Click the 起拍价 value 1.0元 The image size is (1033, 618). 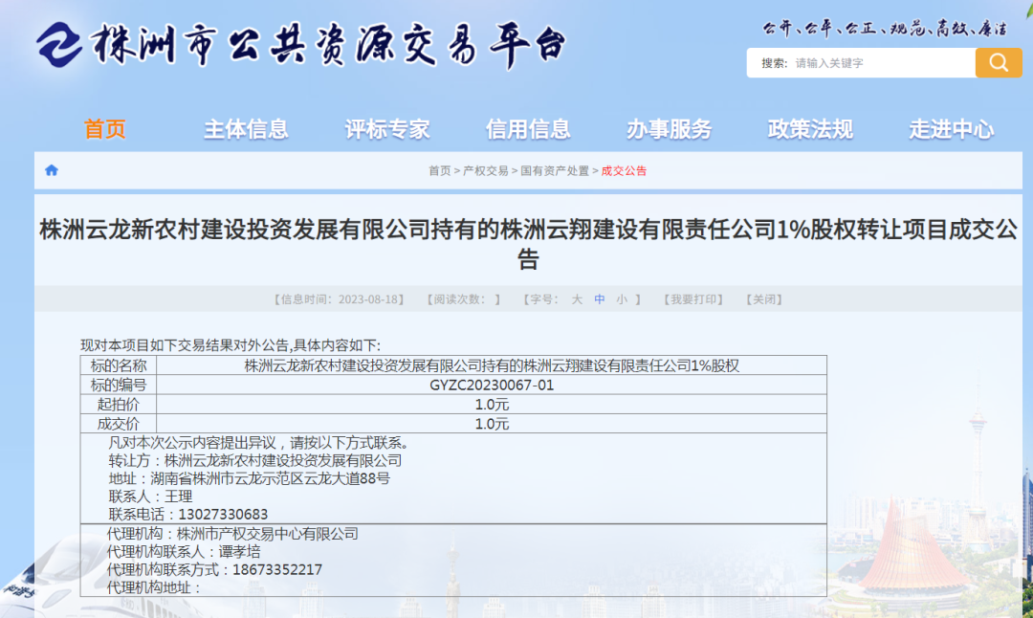pos(492,405)
